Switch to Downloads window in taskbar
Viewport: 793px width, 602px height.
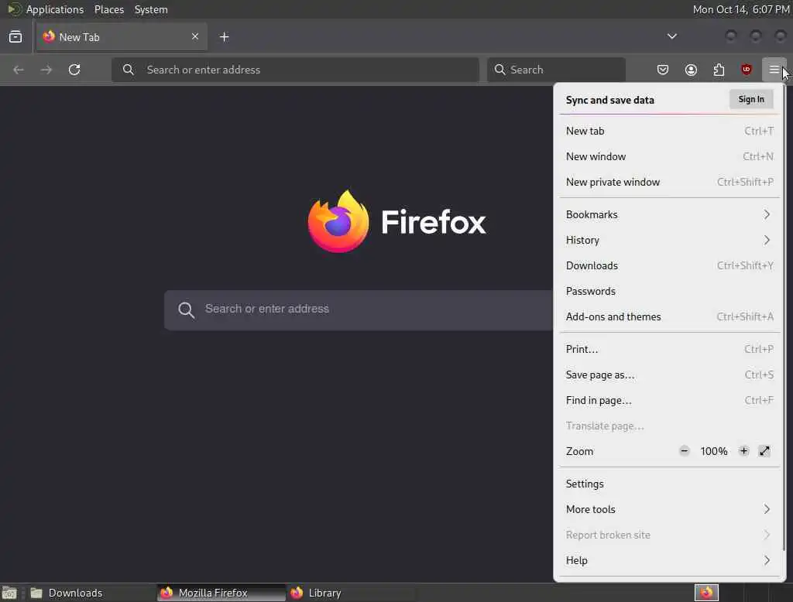[91, 593]
